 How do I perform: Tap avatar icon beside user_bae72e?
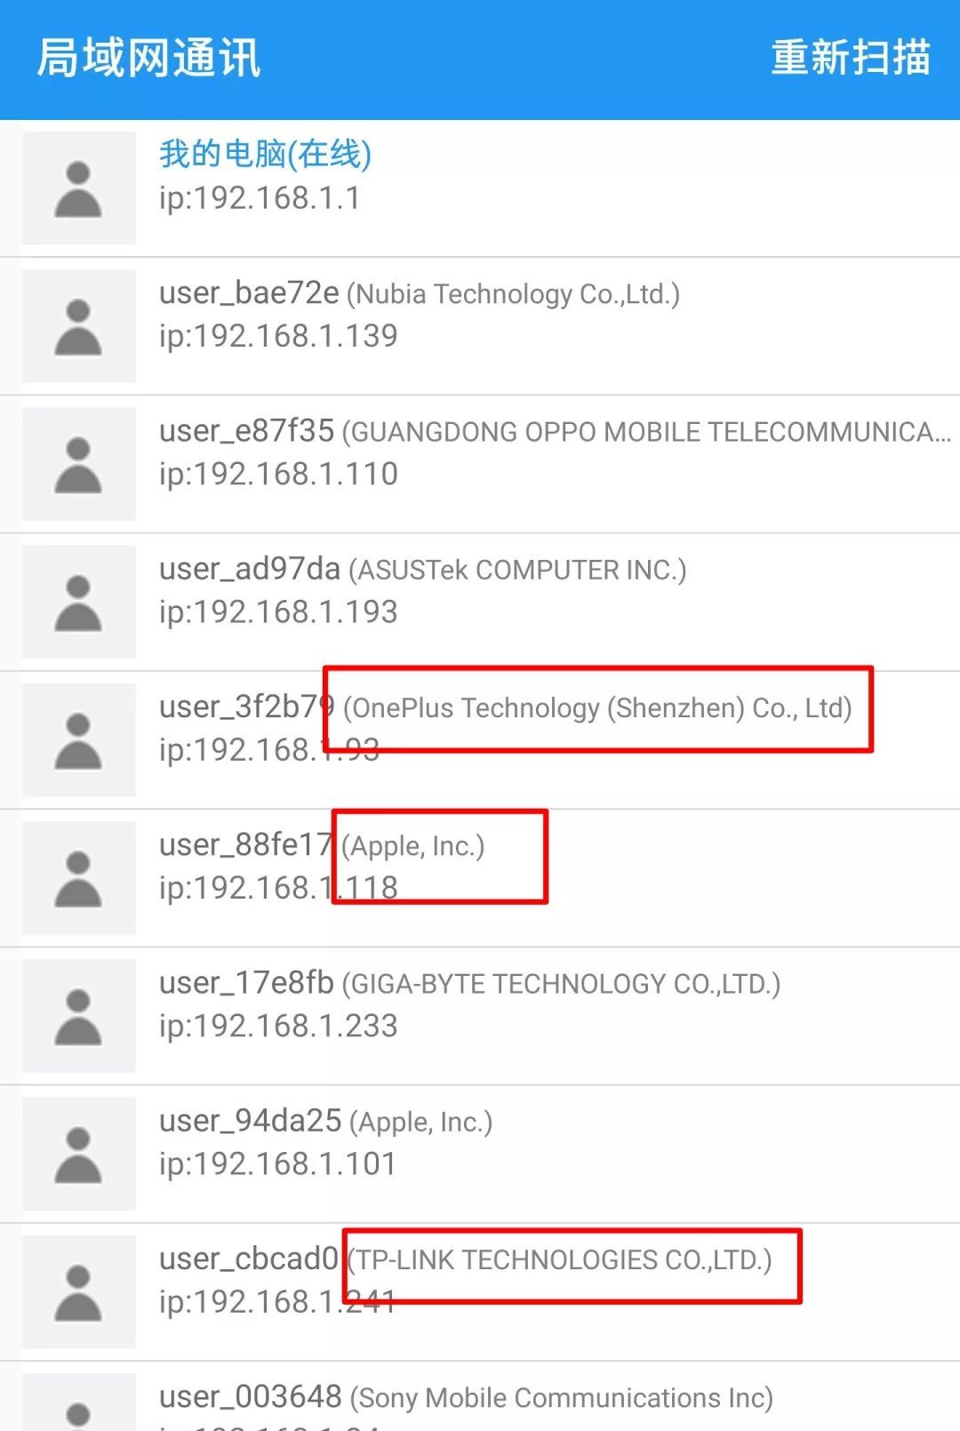[x=79, y=326]
